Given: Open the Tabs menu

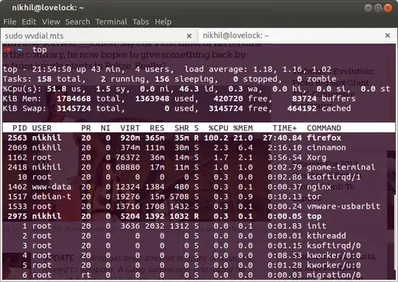Looking at the screenshot, I should pyautogui.click(x=141, y=22).
